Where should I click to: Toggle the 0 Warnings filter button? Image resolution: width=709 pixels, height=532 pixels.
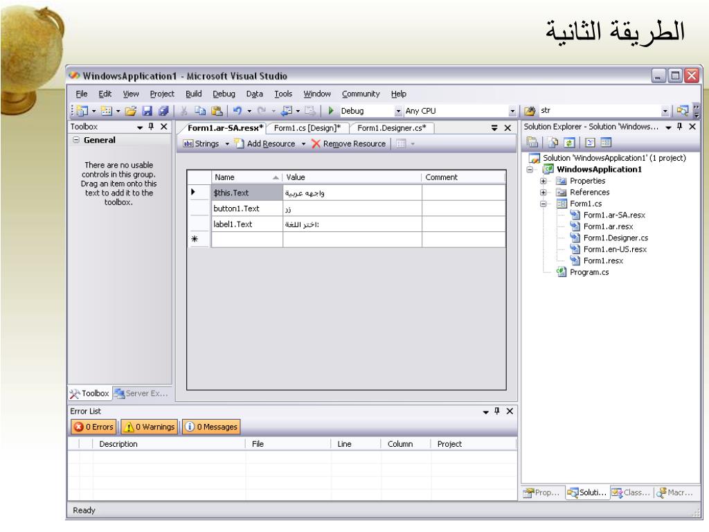pyautogui.click(x=150, y=427)
